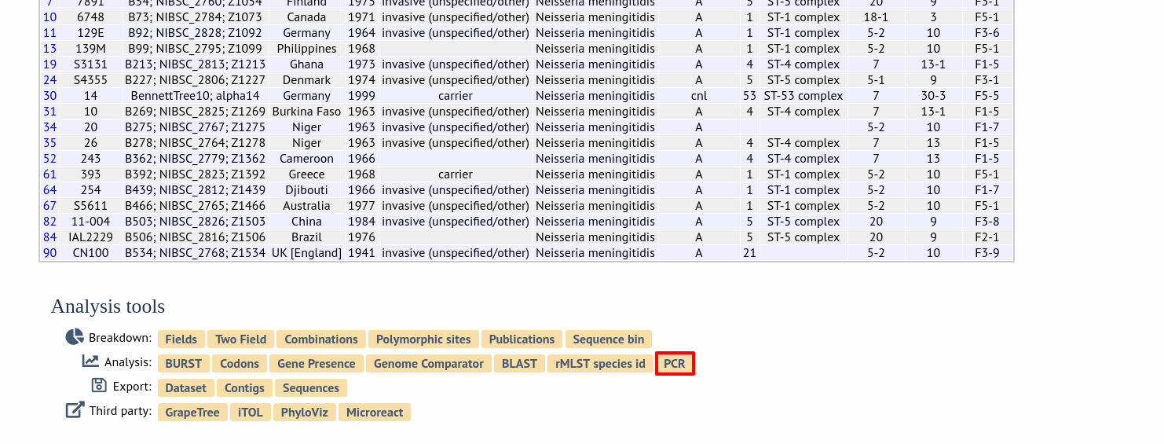Image resolution: width=1164 pixels, height=444 pixels.
Task: Open isolate id 30 record
Action: pyautogui.click(x=49, y=96)
